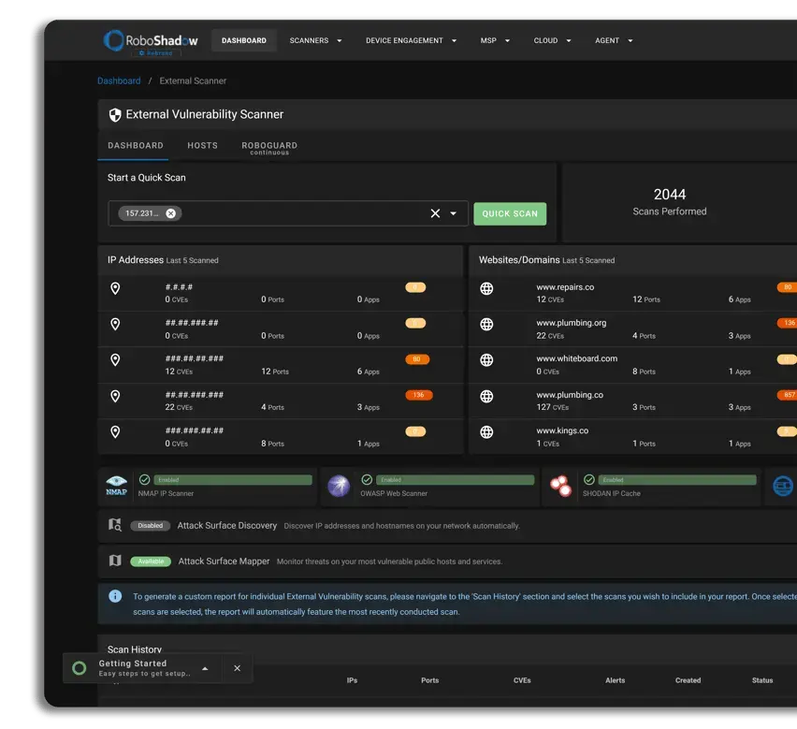Select the location pin next to the first IP
The image size is (797, 729).
point(115,287)
